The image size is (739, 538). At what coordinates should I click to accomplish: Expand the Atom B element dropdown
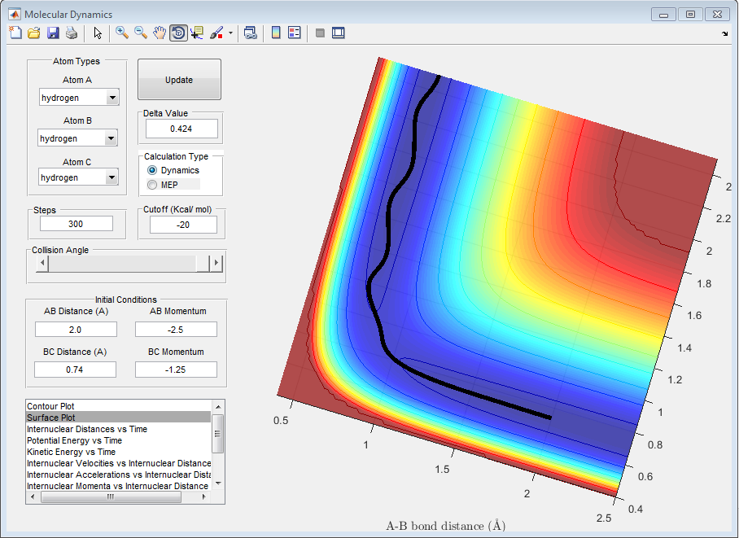coord(111,138)
